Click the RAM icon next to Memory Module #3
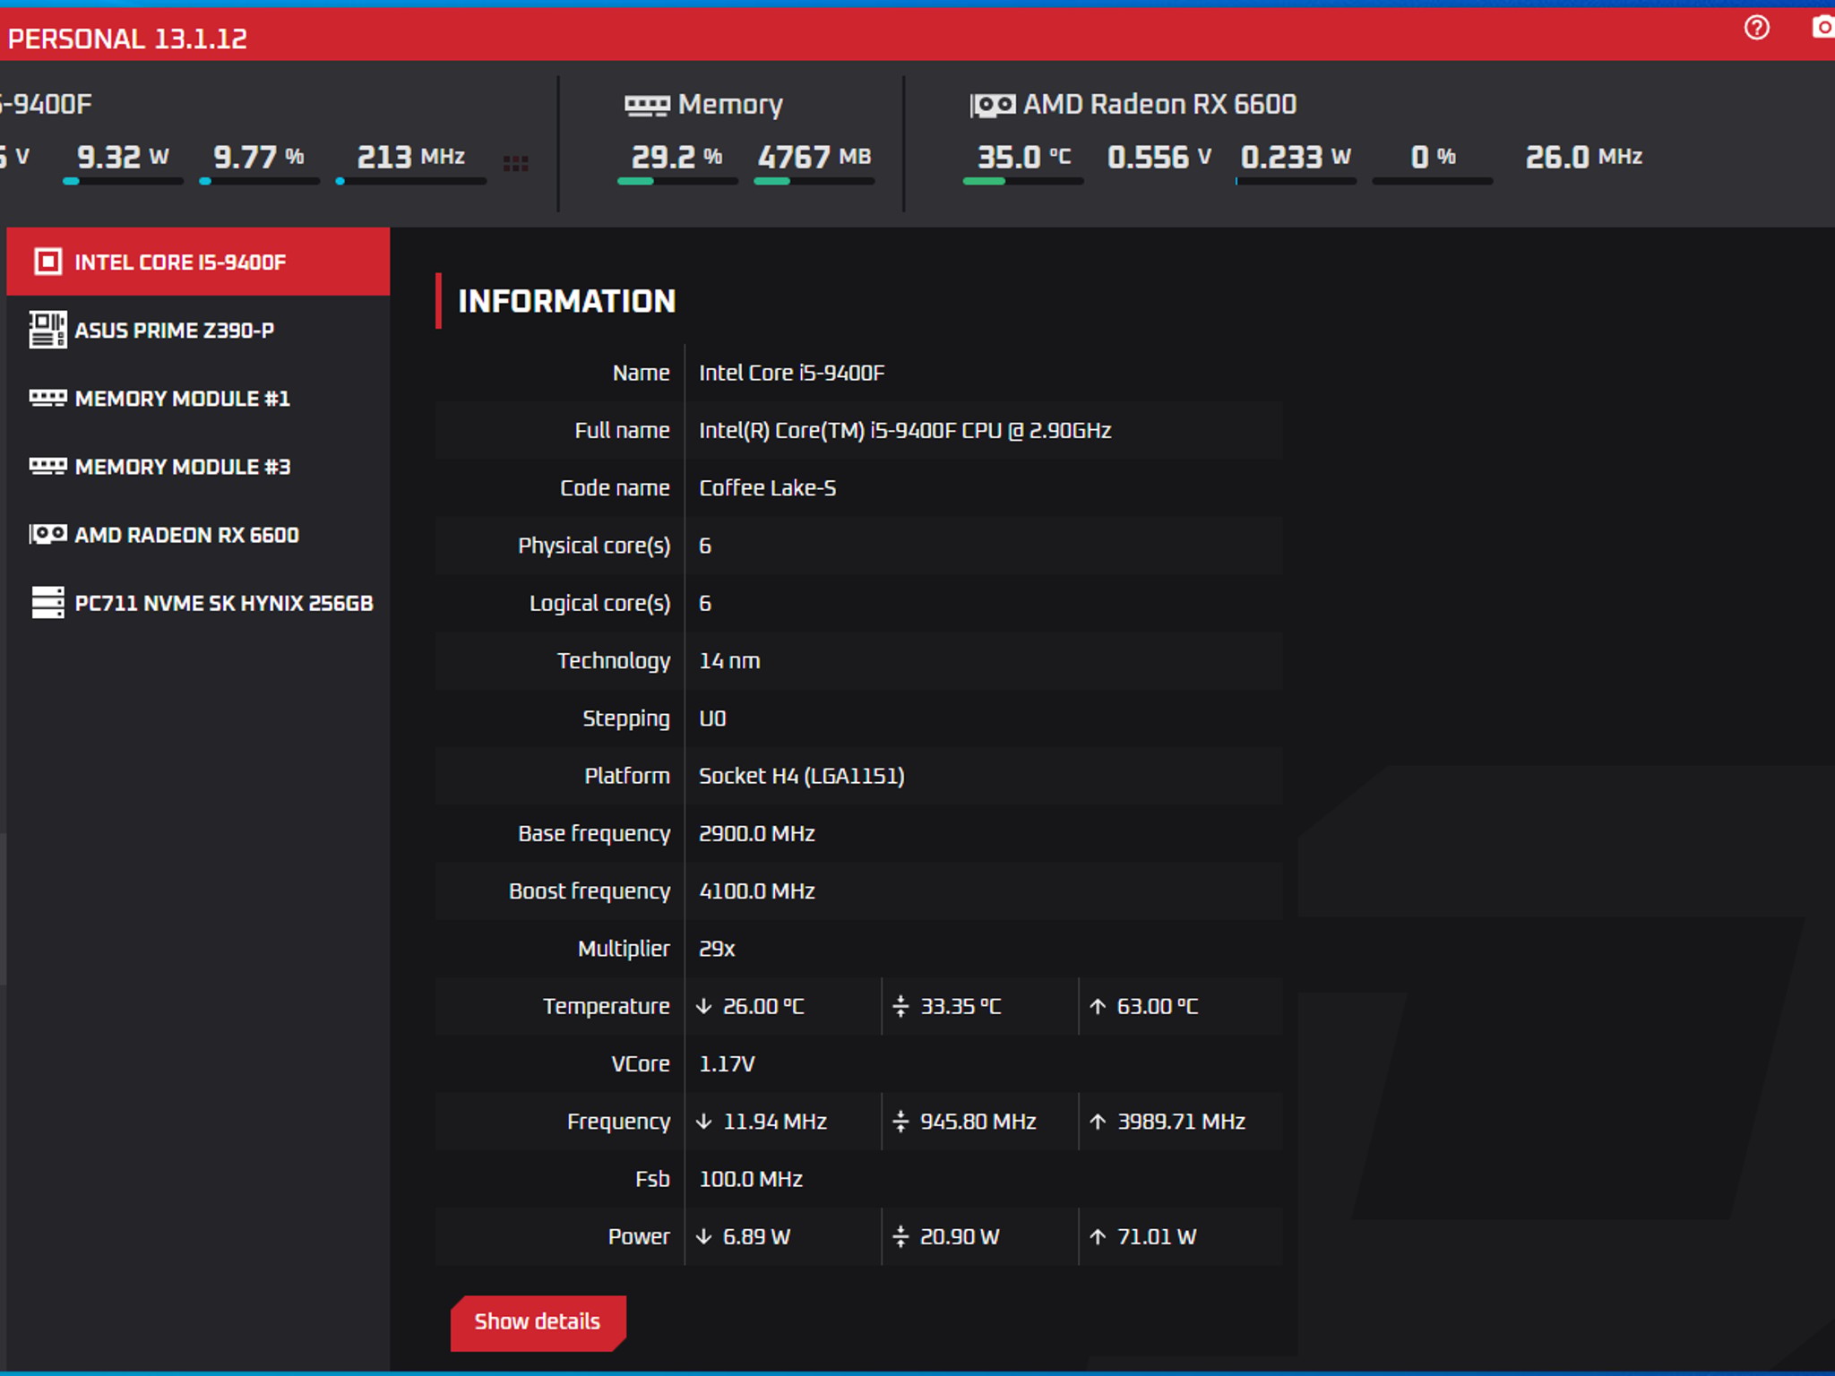1835x1376 pixels. 47,466
